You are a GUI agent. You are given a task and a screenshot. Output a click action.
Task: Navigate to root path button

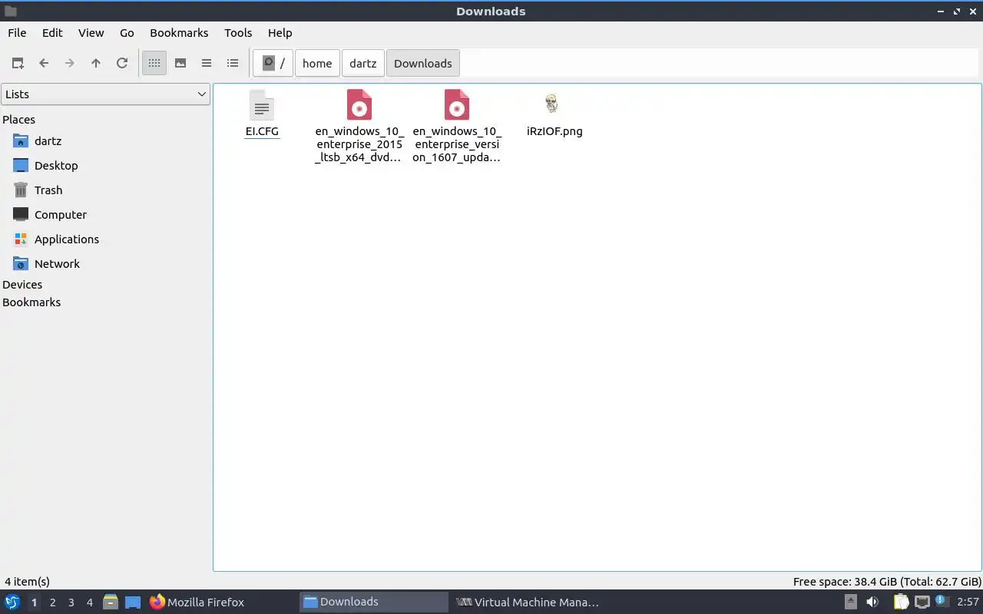click(x=273, y=63)
